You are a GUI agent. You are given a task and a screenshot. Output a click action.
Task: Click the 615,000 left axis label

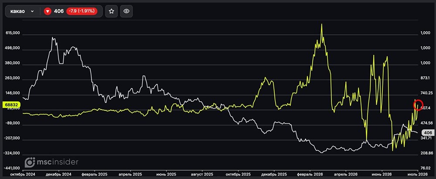13,33
